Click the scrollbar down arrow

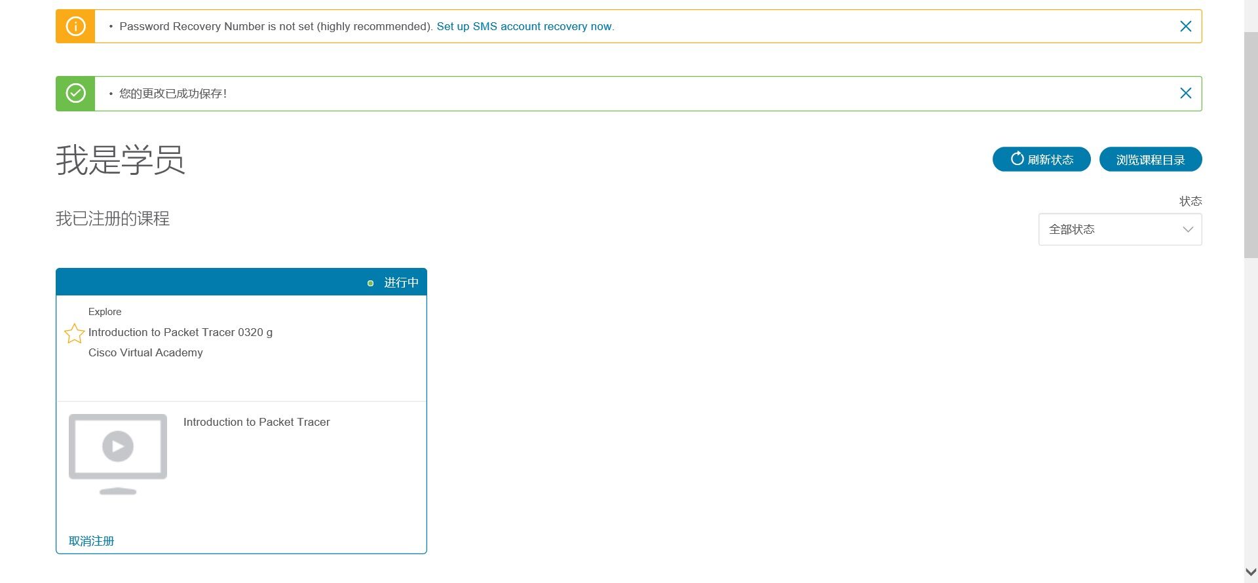1251,573
